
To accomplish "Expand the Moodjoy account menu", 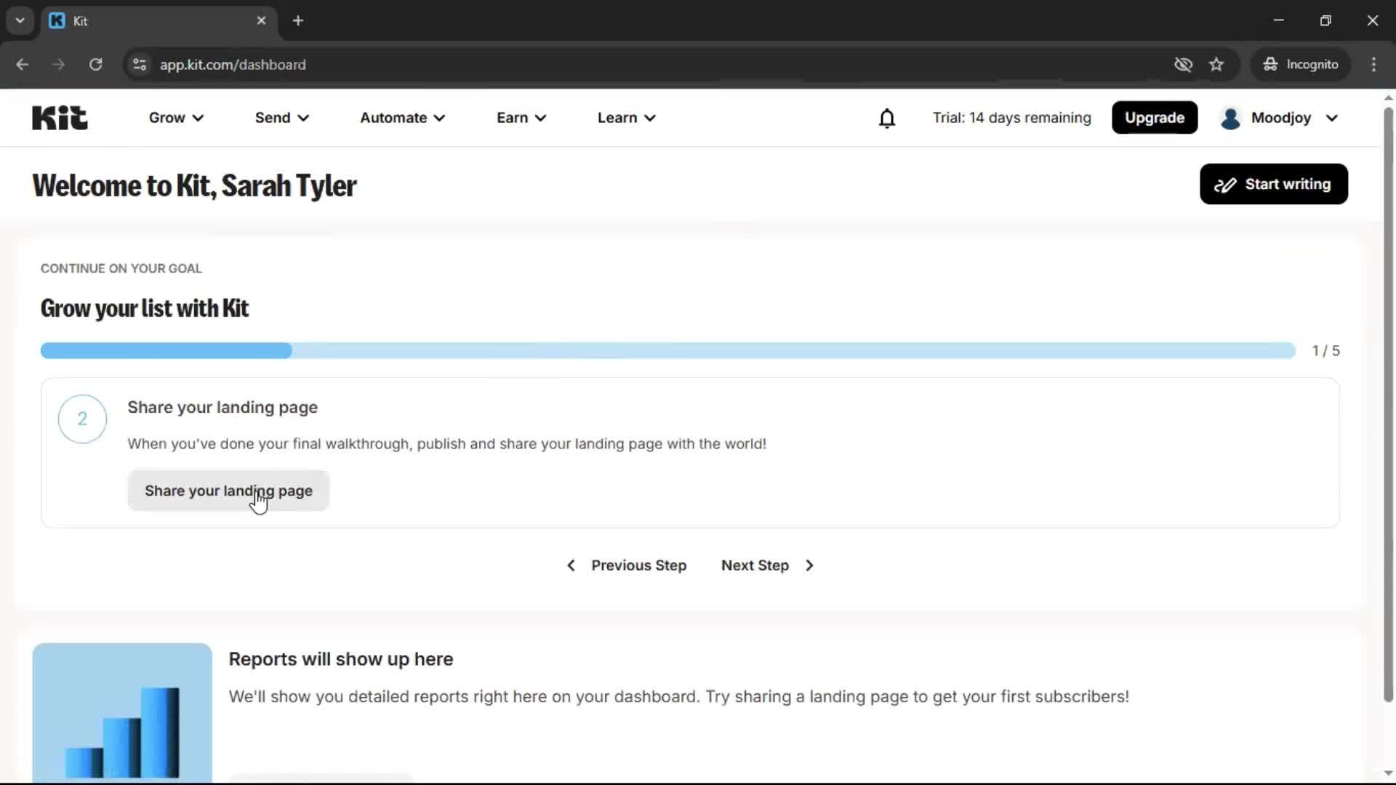I will [x=1279, y=117].
